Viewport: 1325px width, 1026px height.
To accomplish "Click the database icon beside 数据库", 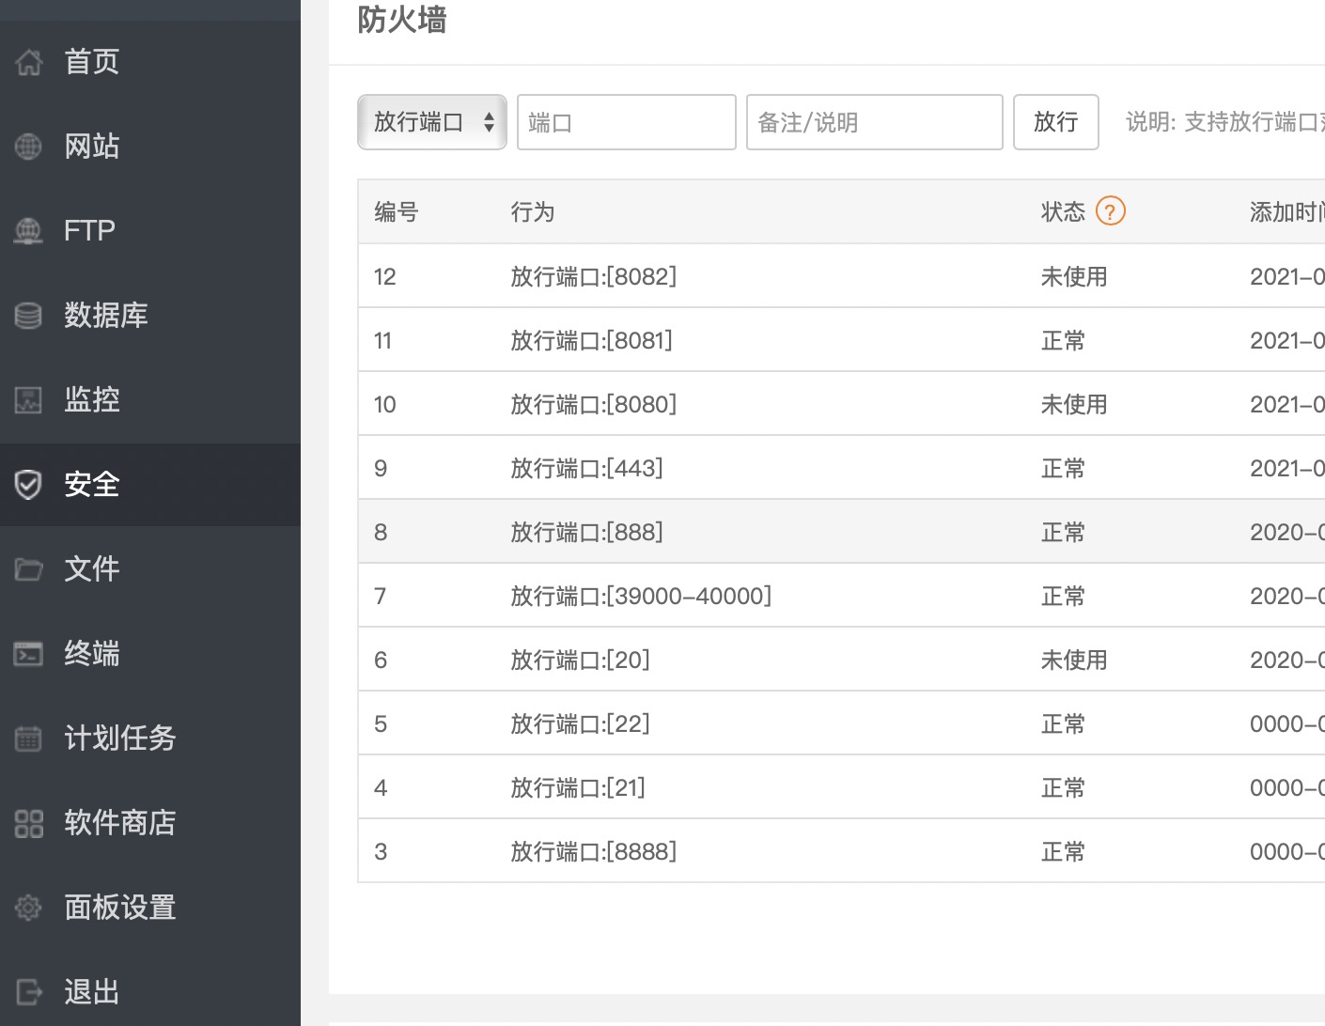I will coord(29,316).
